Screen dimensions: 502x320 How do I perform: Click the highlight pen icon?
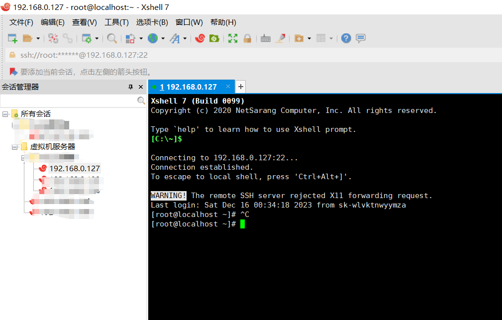281,38
